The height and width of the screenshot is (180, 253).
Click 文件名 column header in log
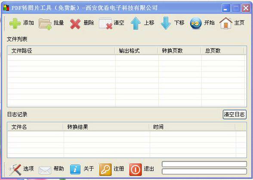[x=35, y=127]
